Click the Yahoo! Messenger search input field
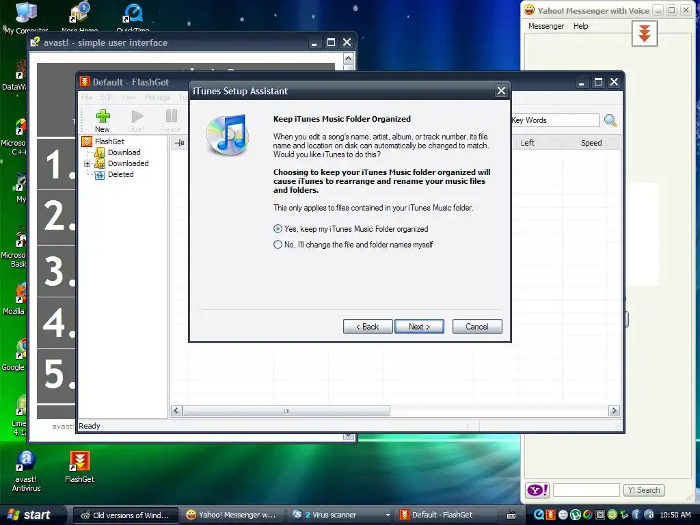The width and height of the screenshot is (700, 525). click(587, 490)
